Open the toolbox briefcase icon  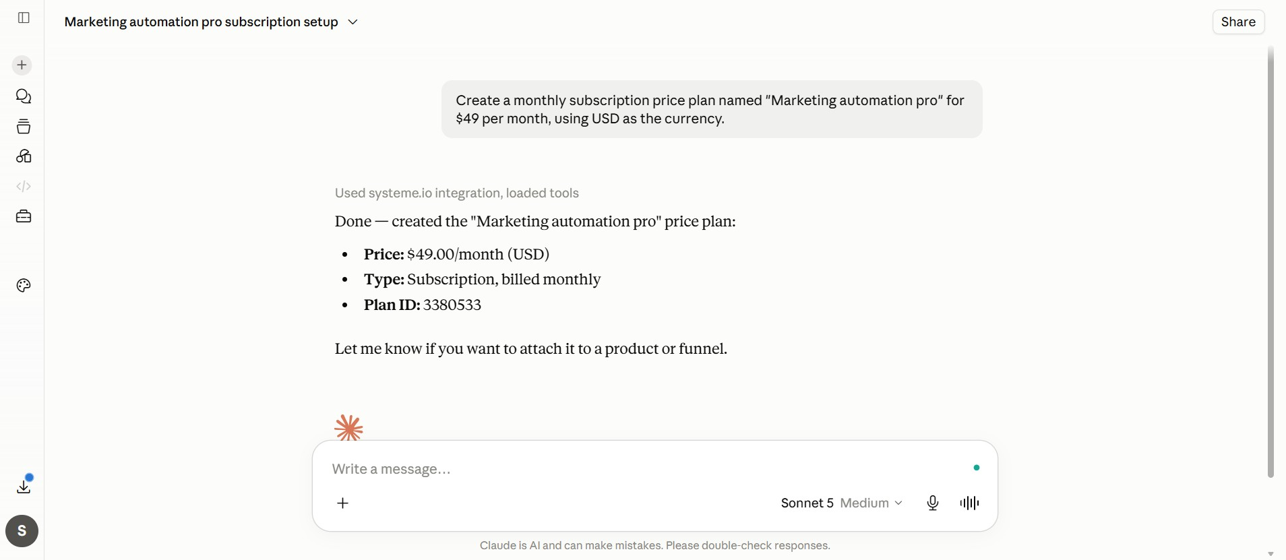pos(24,216)
